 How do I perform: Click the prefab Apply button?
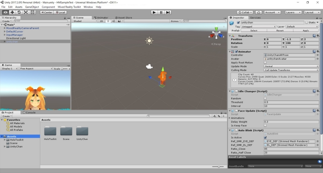point(306,31)
